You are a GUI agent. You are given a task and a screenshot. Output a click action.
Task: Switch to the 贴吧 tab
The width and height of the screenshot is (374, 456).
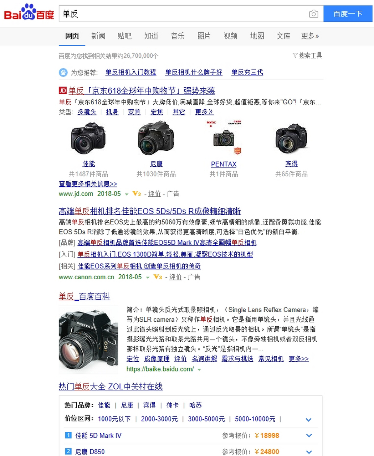124,36
